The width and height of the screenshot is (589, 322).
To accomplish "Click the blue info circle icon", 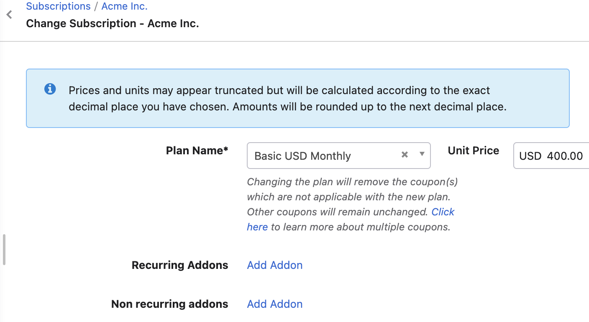I will (50, 89).
